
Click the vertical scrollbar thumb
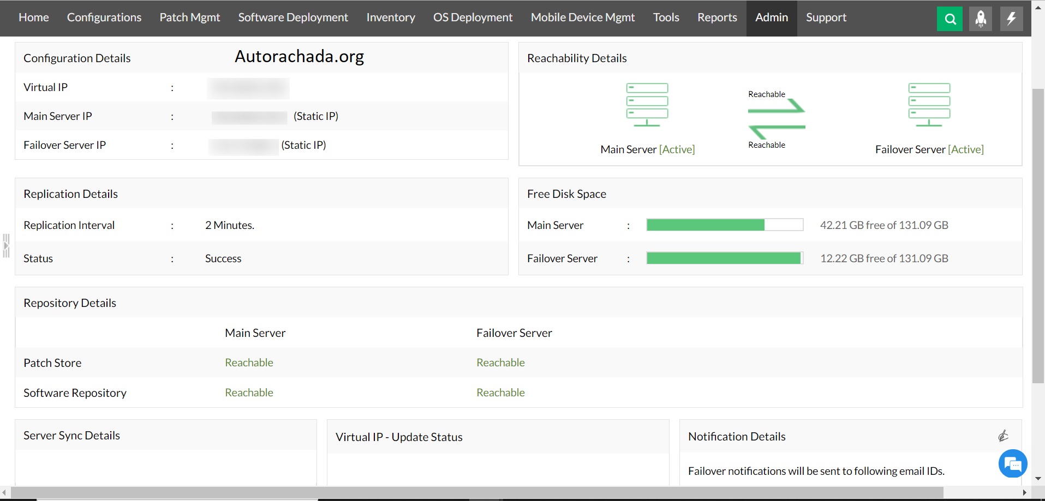1037,234
